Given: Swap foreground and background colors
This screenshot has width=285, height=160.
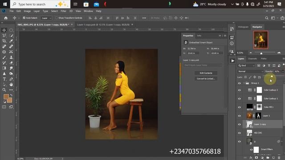Looking at the screenshot, I should pyautogui.click(x=11, y=95).
